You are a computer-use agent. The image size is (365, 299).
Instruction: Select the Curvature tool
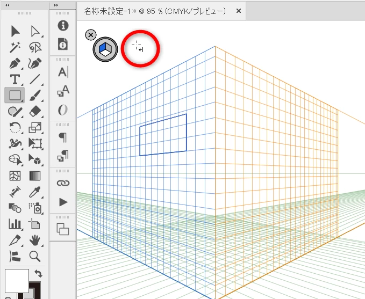35,63
